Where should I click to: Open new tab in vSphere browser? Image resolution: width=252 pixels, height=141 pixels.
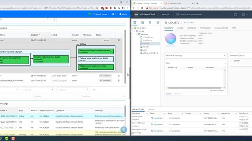(197, 3)
